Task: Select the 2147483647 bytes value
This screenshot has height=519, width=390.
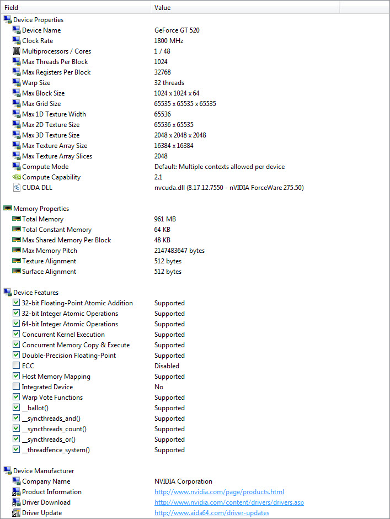Action: pyautogui.click(x=180, y=251)
